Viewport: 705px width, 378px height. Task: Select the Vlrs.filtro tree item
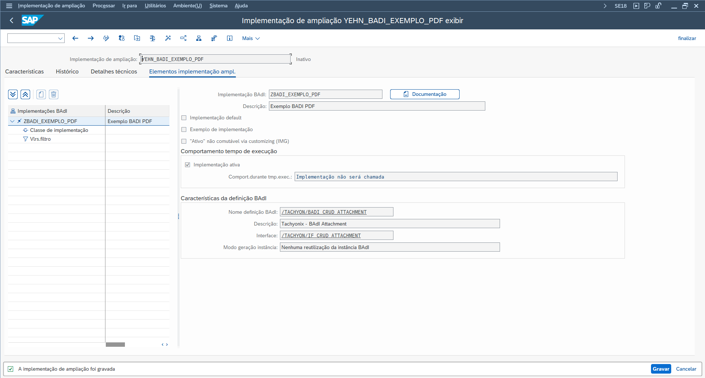coord(40,139)
